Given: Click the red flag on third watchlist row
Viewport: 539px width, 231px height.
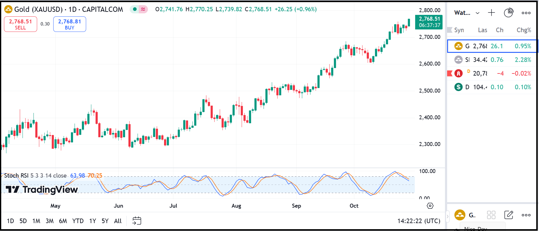Looking at the screenshot, I should coord(450,73).
